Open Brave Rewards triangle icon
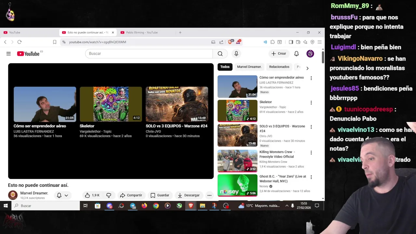Screen dimensions: 416x234 [x=239, y=42]
